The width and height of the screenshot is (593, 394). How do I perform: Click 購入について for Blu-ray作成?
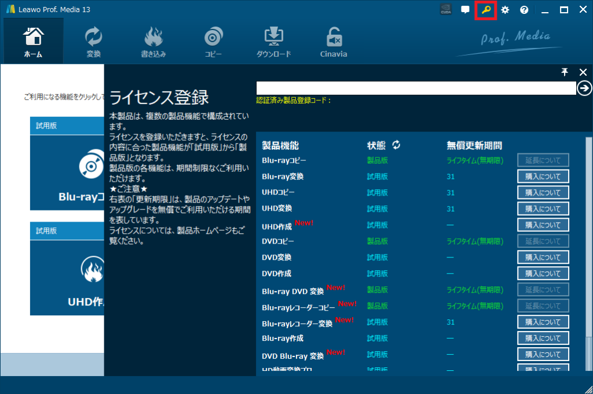click(543, 338)
